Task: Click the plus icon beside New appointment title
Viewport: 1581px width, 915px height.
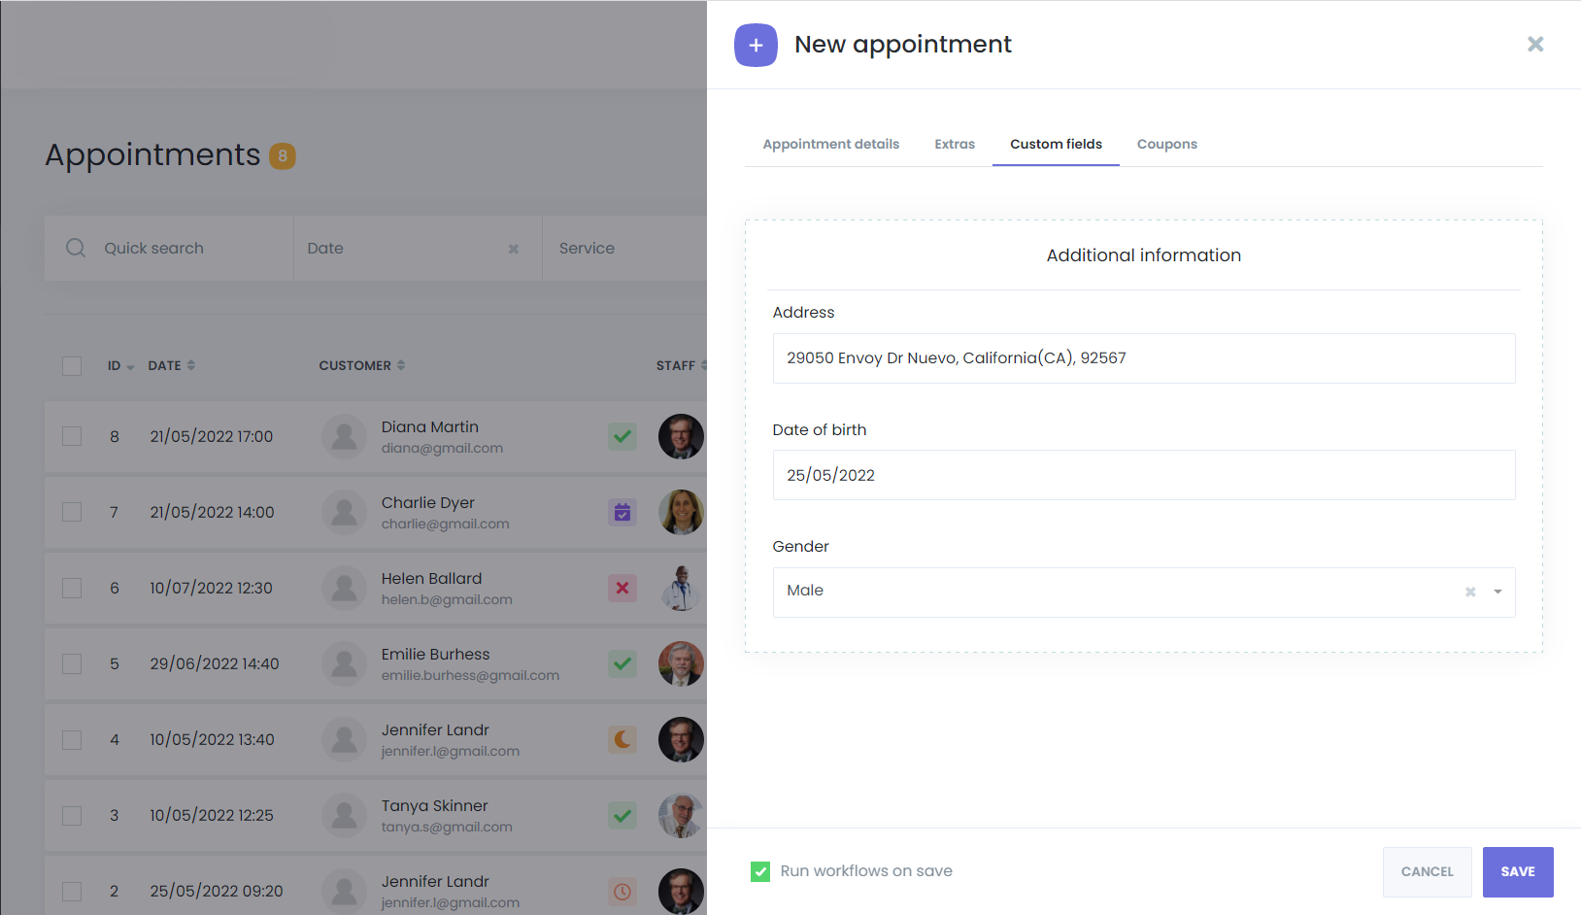Action: coord(756,45)
